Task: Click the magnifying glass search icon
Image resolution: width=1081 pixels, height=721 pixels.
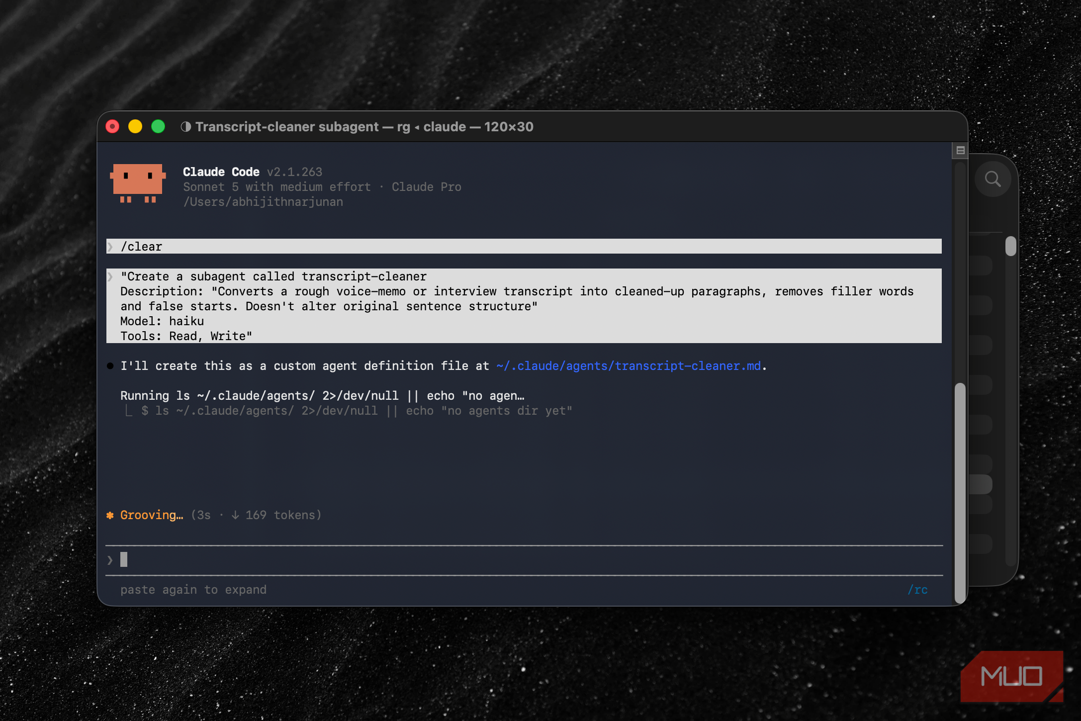Action: tap(992, 179)
